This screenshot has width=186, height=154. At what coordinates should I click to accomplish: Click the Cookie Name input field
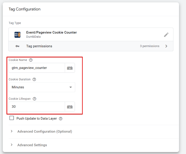pos(37,68)
